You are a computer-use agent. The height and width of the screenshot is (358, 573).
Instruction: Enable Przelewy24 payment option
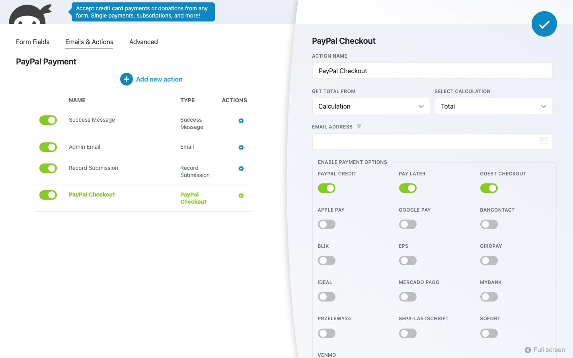327,333
